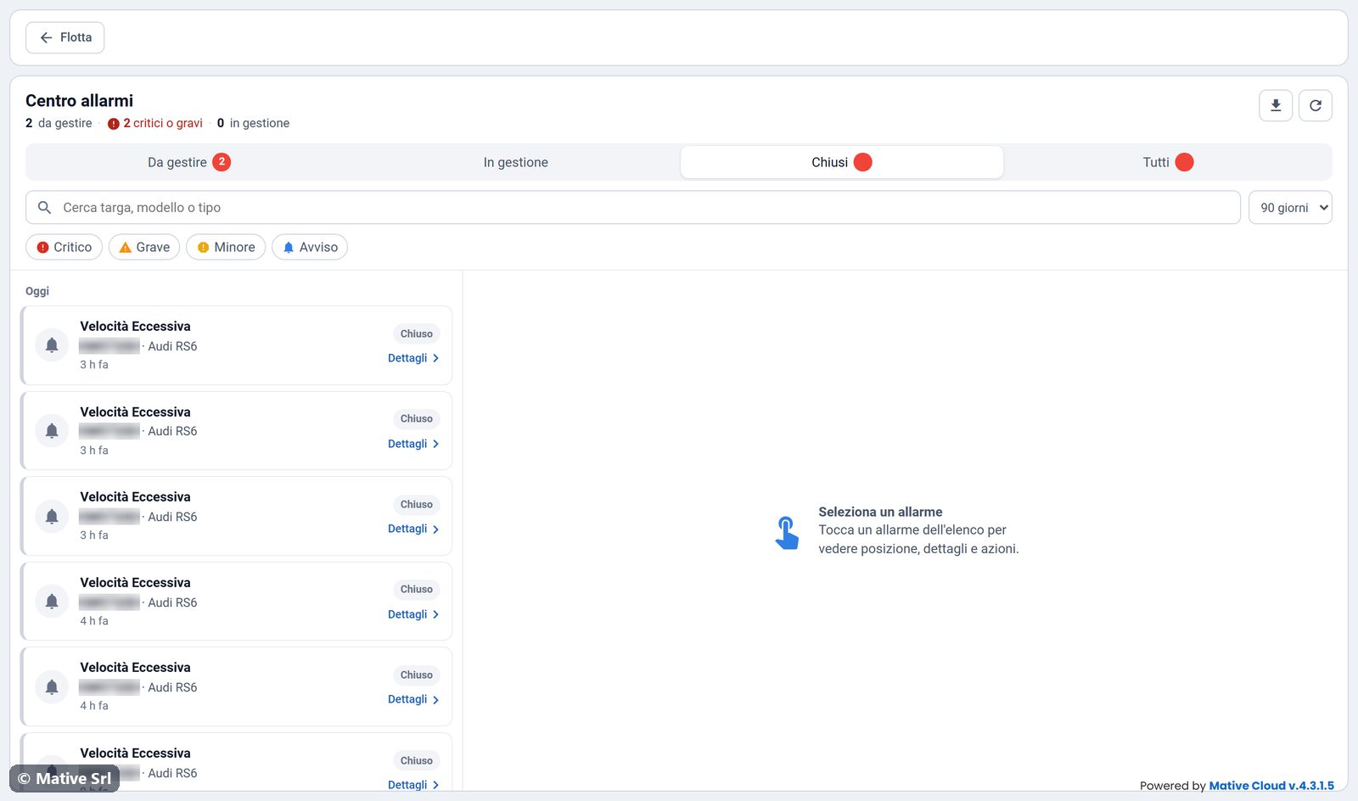Viewport: 1358px width, 801px height.
Task: Click the refresh alarms icon
Action: (x=1315, y=106)
